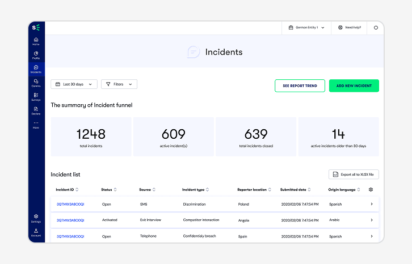Image resolution: width=412 pixels, height=264 pixels.
Task: Open table column settings gear
Action: pos(371,190)
